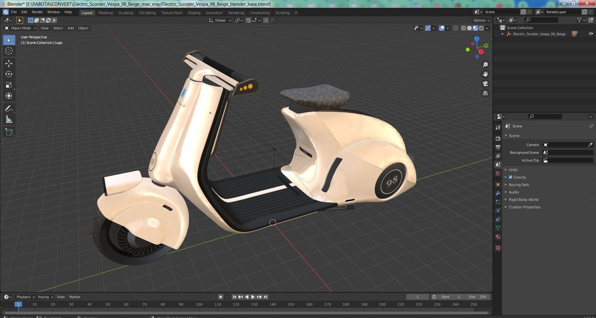The width and height of the screenshot is (596, 318).
Task: Open the Render properties tab
Action: [x=498, y=138]
